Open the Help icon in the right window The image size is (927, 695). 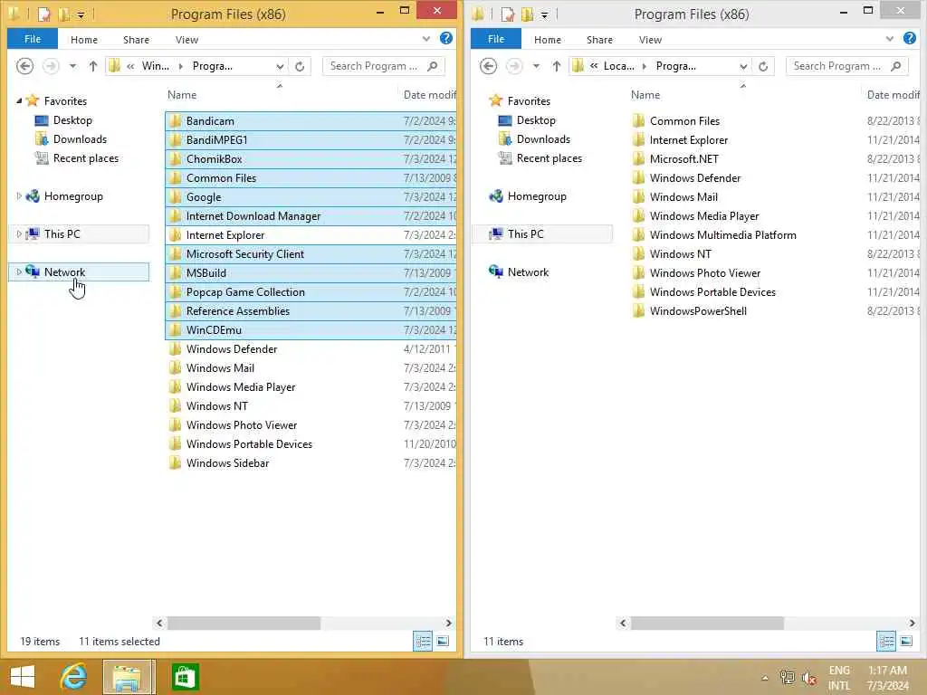tap(910, 38)
